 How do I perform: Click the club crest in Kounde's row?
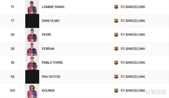pos(116,90)
